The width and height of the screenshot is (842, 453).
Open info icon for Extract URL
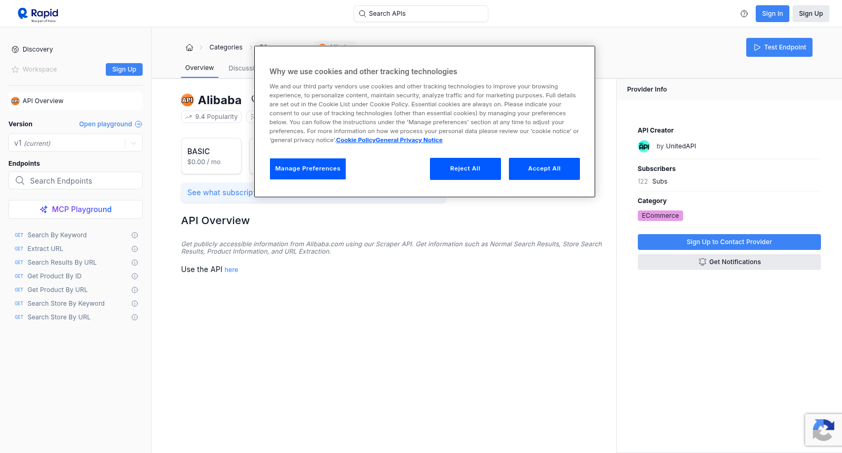[x=135, y=249]
